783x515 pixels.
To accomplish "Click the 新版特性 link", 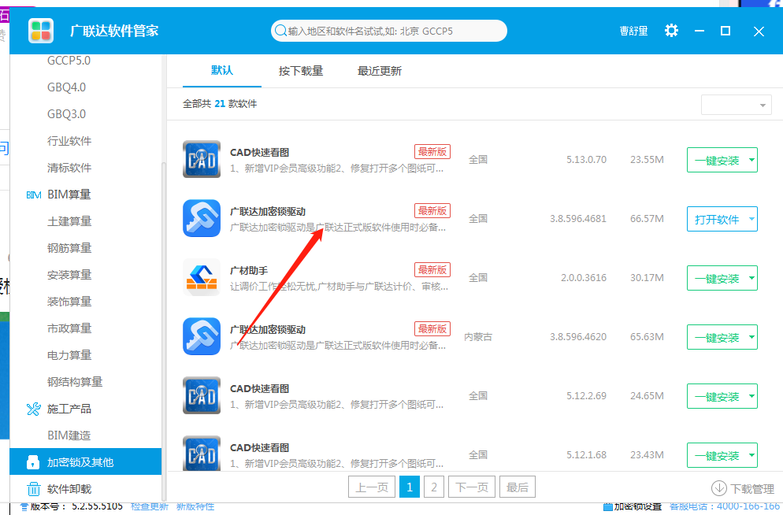I will point(195,506).
